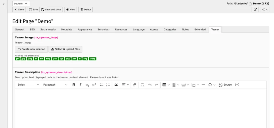The width and height of the screenshot is (274, 128).
Task: Click the View button
Action: (71, 10)
